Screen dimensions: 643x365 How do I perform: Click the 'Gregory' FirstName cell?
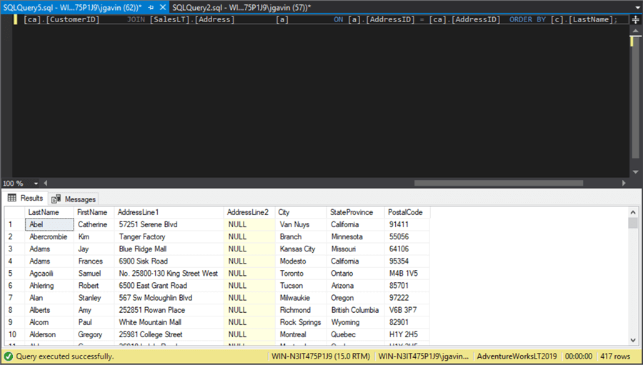click(94, 334)
